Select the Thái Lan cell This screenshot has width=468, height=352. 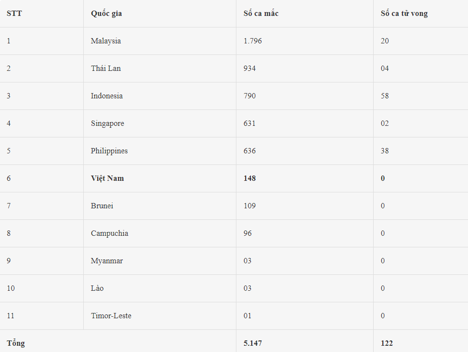106,68
